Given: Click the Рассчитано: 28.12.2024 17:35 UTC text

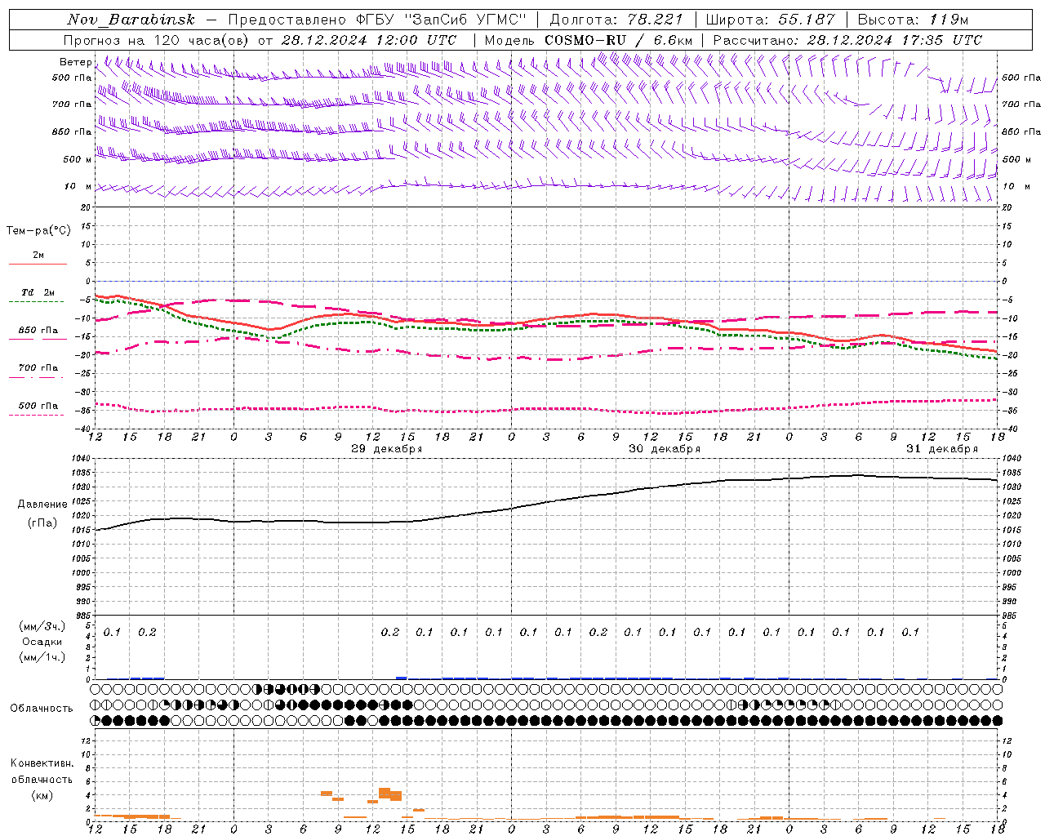Looking at the screenshot, I should coord(847,40).
